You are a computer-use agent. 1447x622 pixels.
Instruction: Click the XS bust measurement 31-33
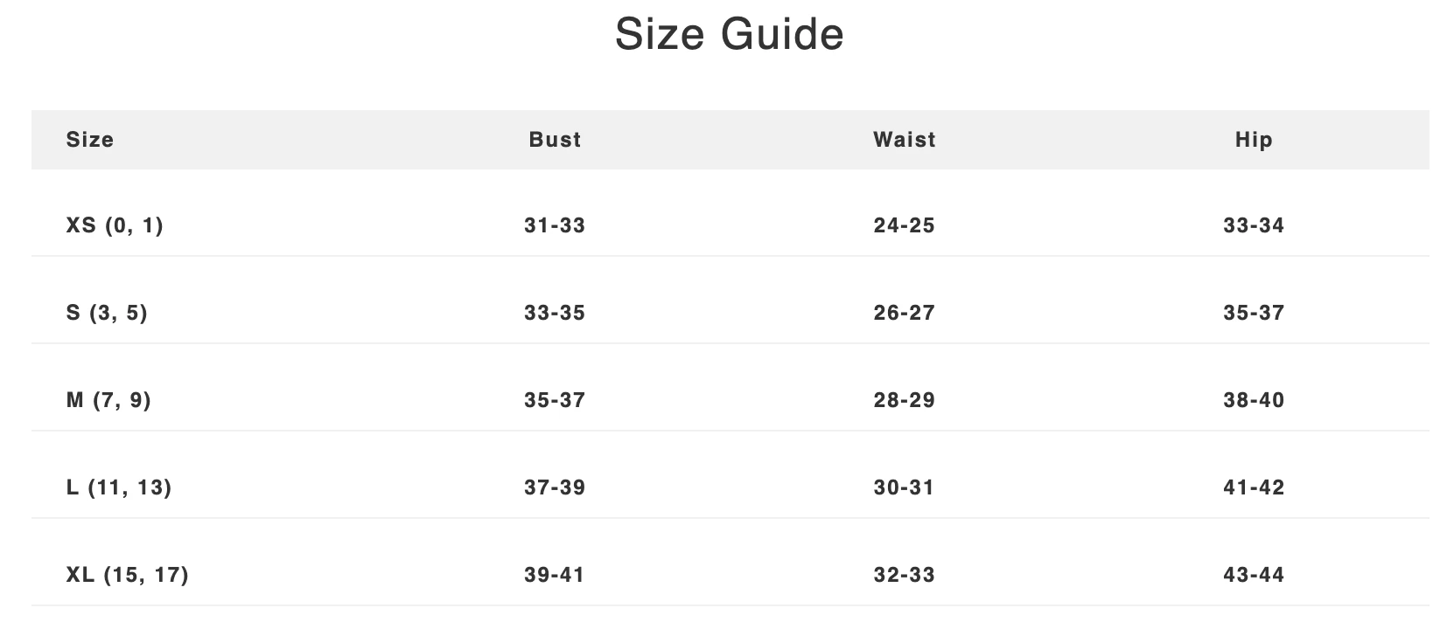pyautogui.click(x=555, y=225)
